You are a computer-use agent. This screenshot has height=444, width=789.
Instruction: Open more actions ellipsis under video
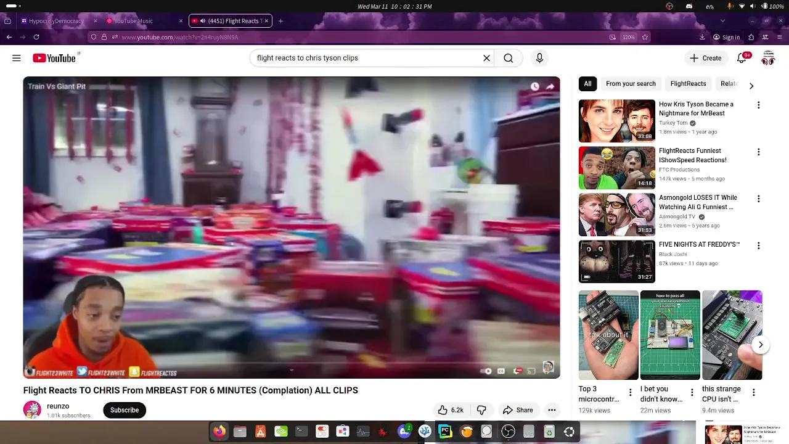tap(552, 410)
